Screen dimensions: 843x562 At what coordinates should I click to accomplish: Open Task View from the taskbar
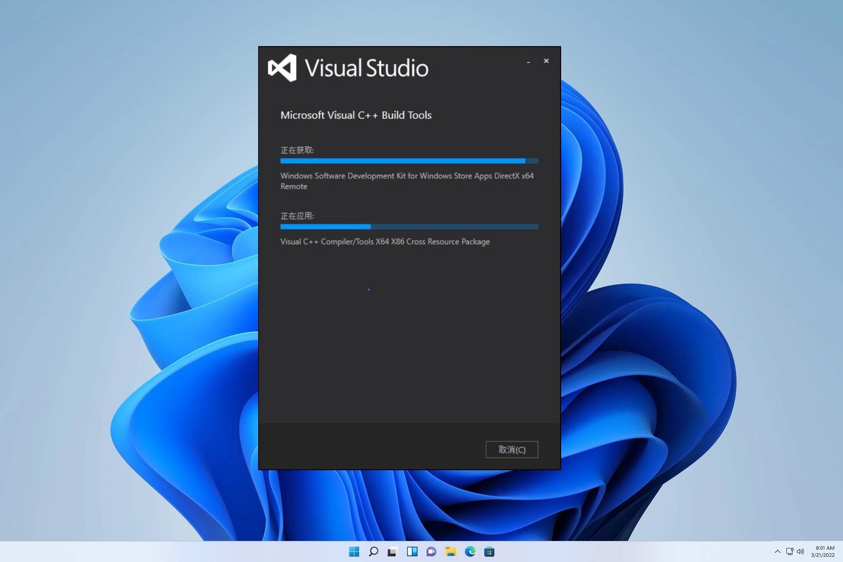393,551
